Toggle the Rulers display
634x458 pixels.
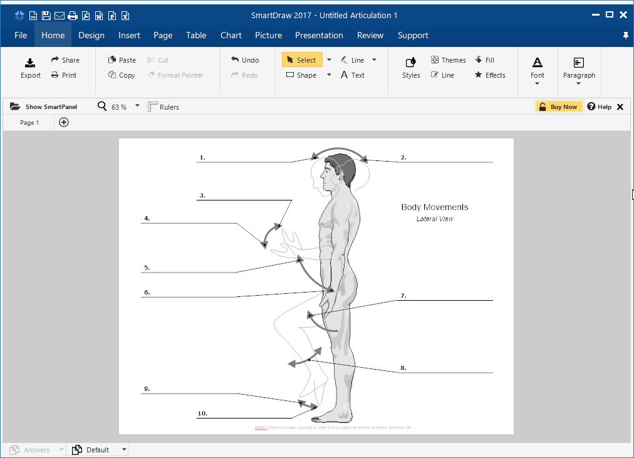tap(163, 107)
